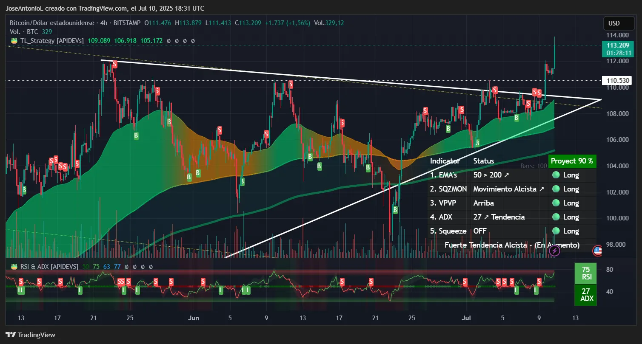Click the BITSTAMP exchange label

126,23
